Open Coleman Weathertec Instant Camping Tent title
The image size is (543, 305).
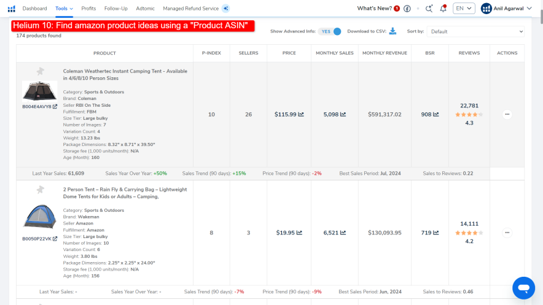125,75
